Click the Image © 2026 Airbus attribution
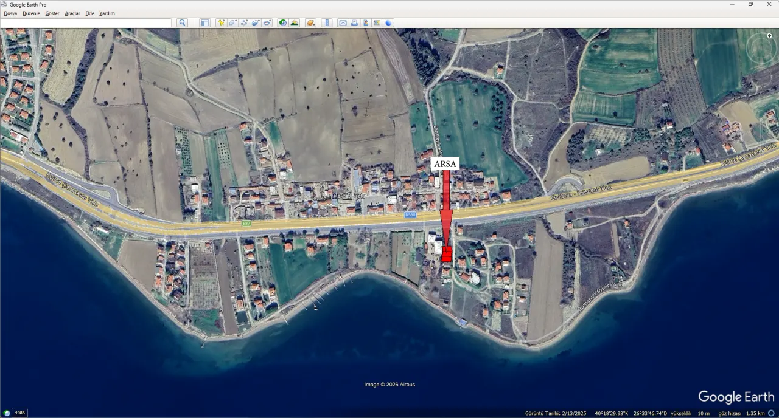Screen dimensions: 779x418 tap(389, 385)
